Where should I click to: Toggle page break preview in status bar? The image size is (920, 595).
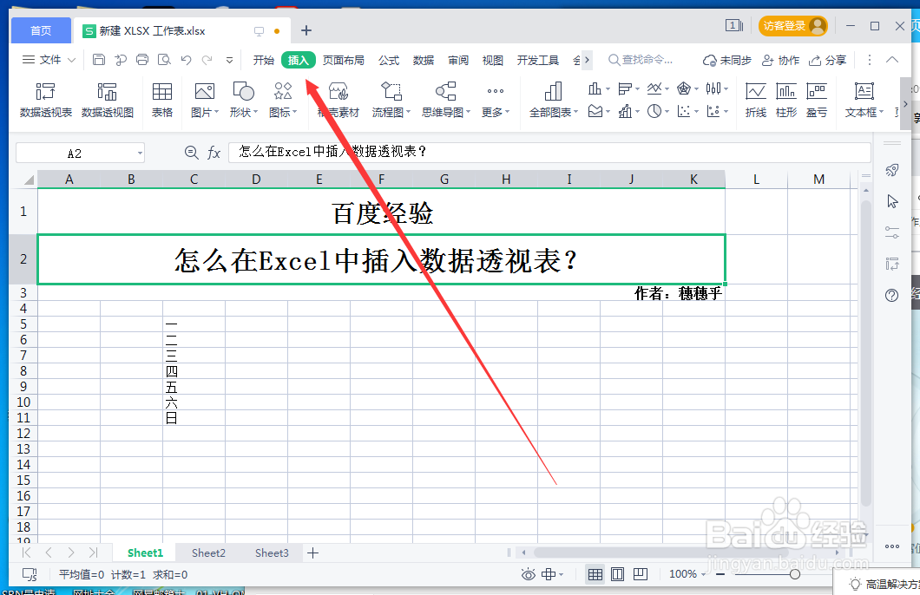(640, 573)
